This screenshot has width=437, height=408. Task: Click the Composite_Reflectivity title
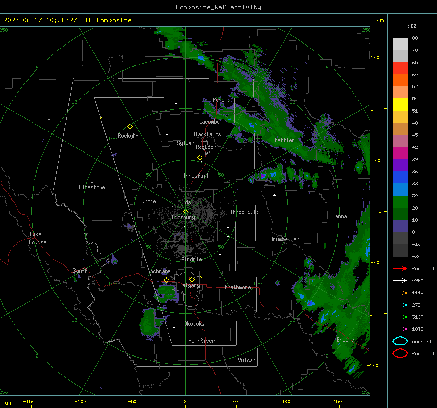[x=218, y=7]
